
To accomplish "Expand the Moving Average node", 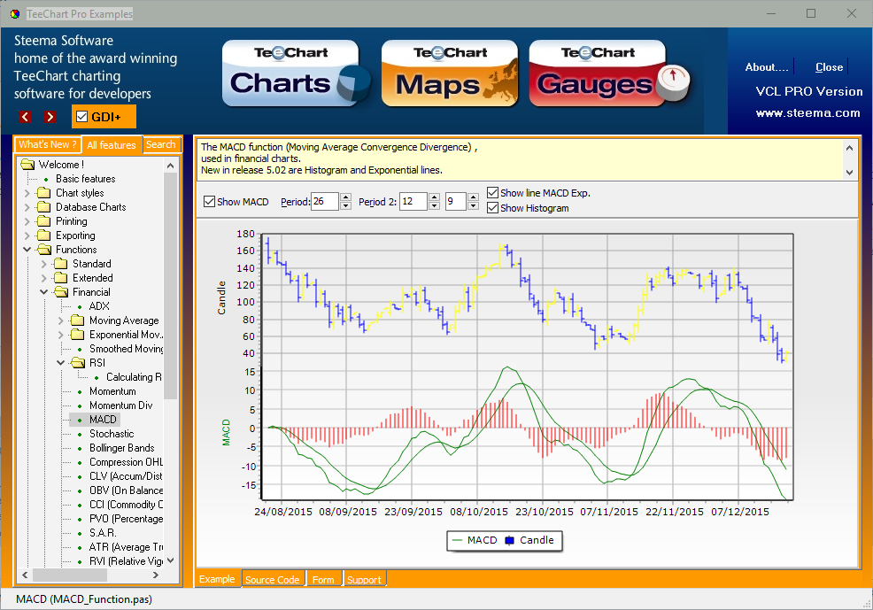I will click(61, 320).
